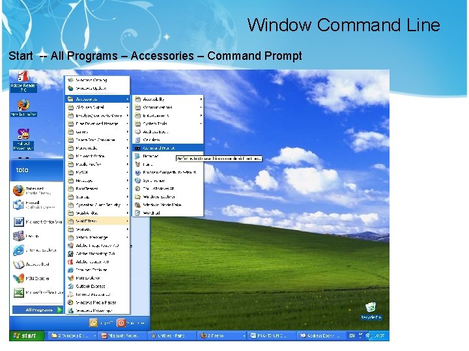Expand the System Tools submenu arrow
This screenshot has width=469, height=351.
tap(201, 123)
